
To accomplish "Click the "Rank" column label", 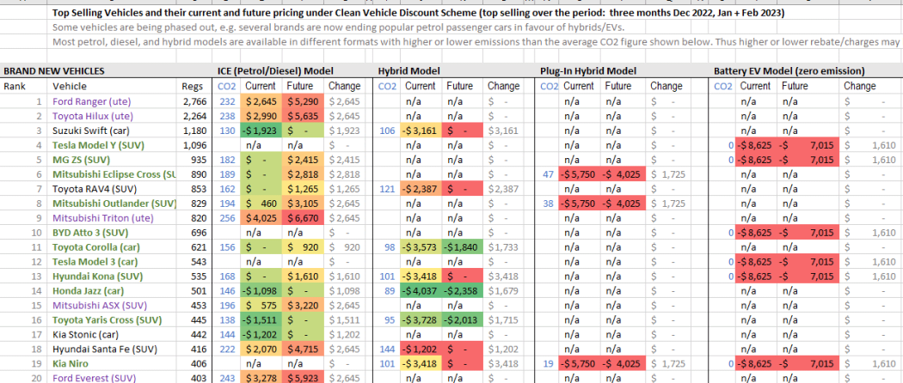I will pyautogui.click(x=14, y=86).
